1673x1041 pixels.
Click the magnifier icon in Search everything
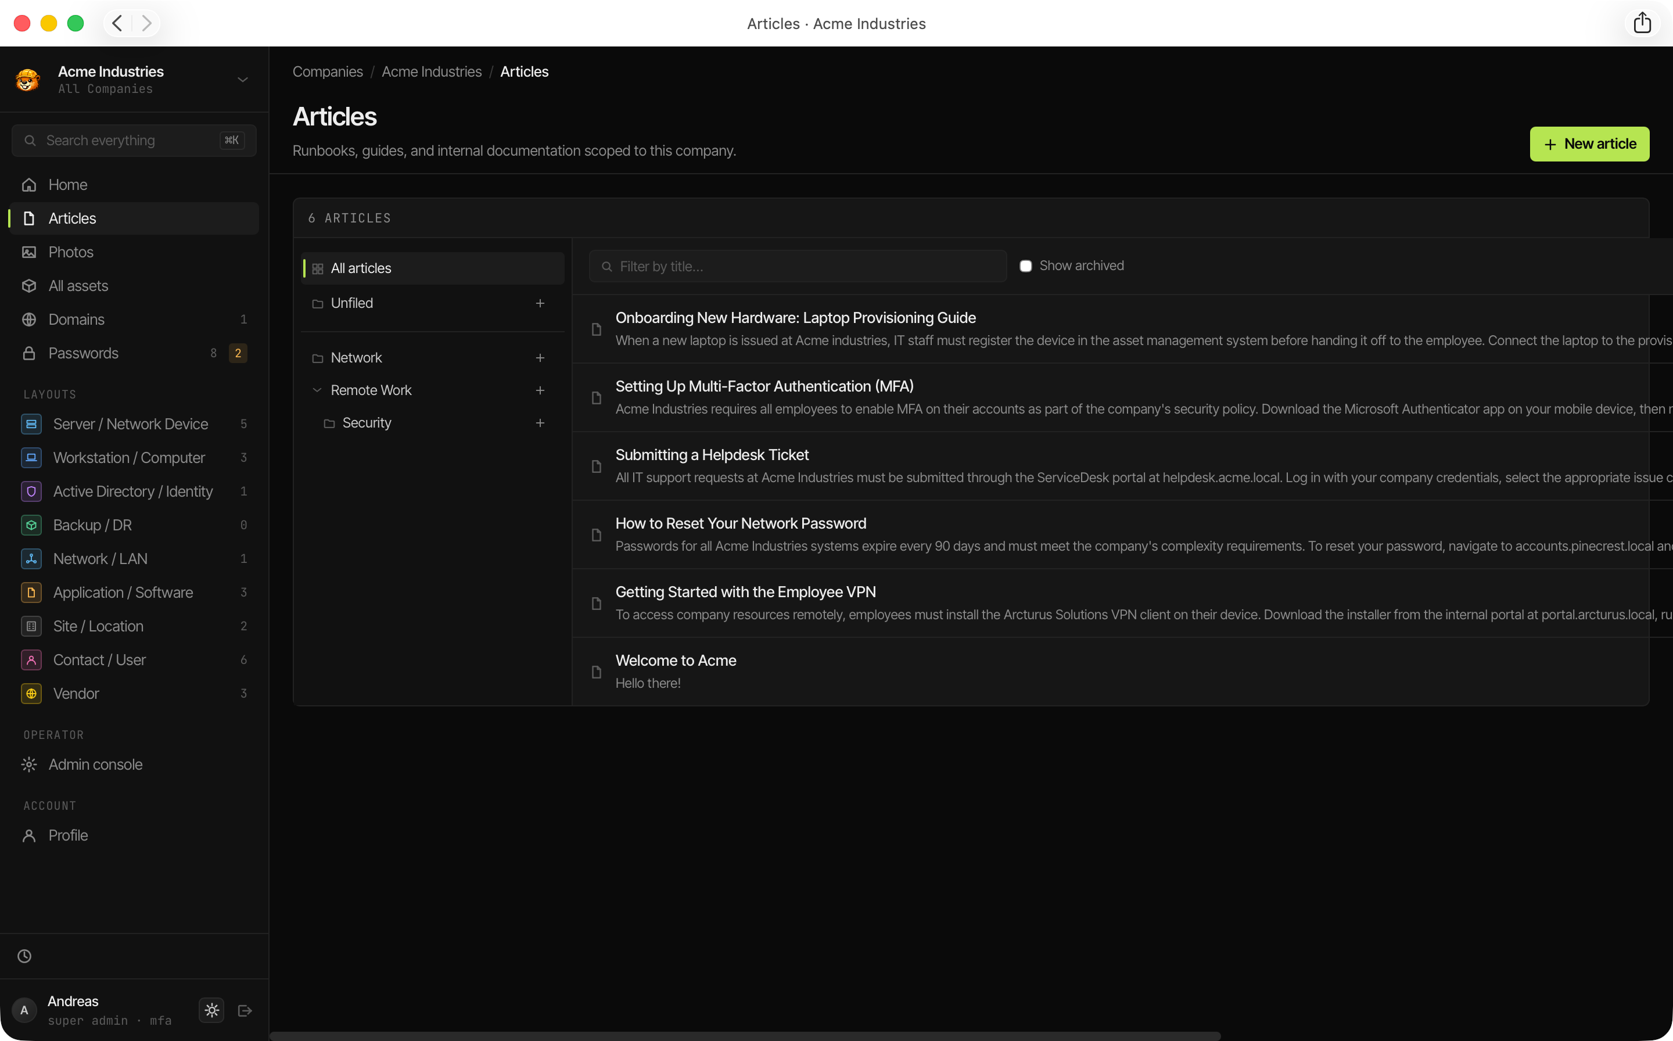pos(30,141)
